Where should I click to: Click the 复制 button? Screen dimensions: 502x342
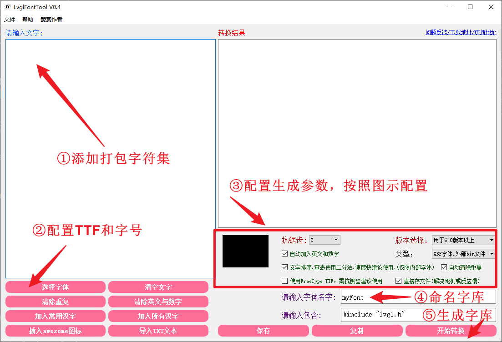point(357,331)
